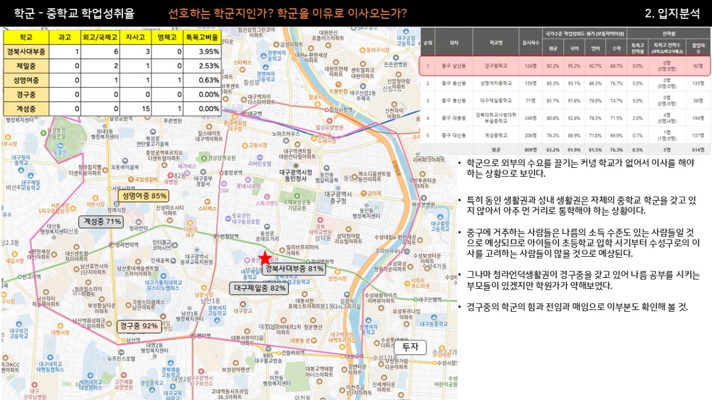The image size is (712, 400).
Task: Select the 투자 label box on the map
Action: [x=410, y=347]
